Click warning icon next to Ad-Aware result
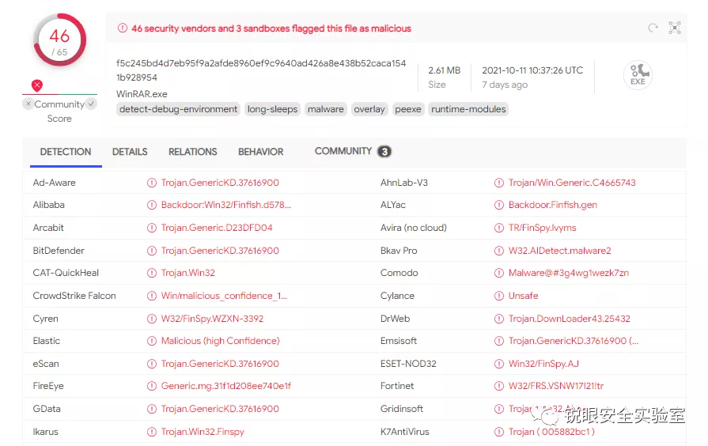This screenshot has height=446, width=708. coord(152,183)
